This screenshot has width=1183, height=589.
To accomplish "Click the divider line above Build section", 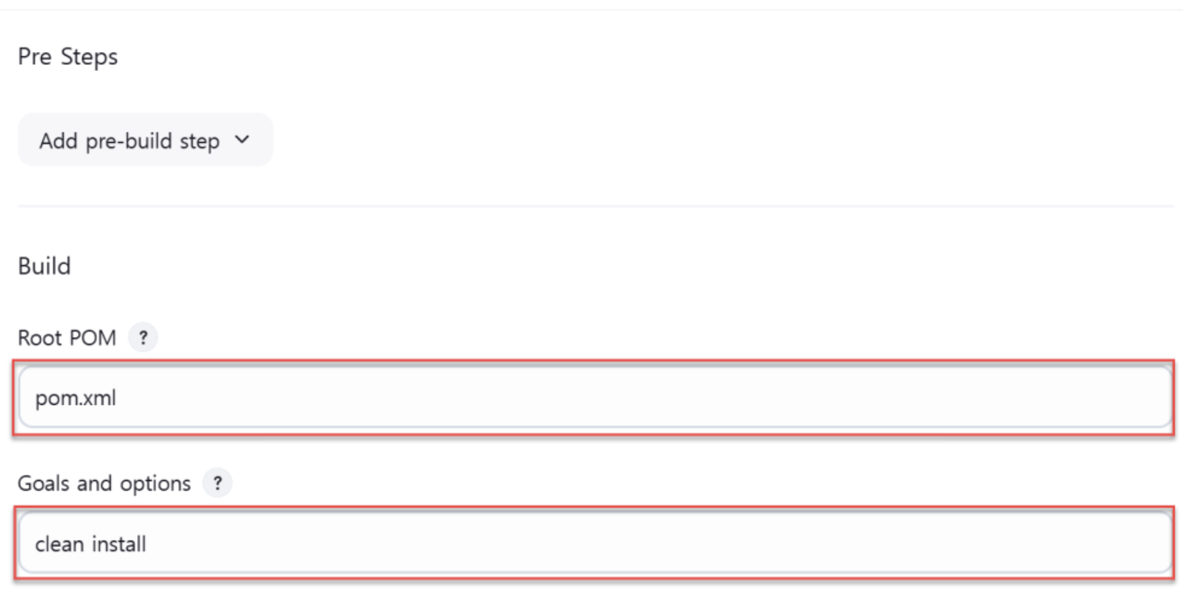I will pos(595,206).
